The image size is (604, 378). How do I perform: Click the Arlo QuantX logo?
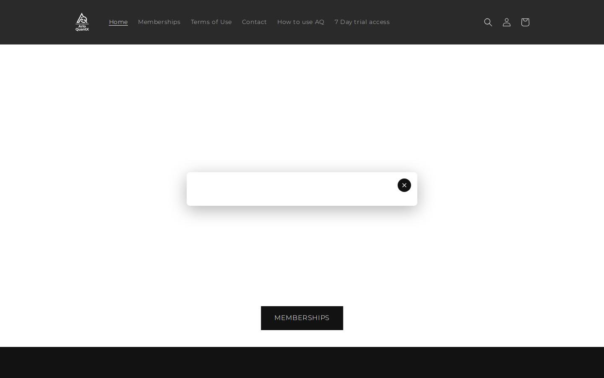click(x=82, y=22)
